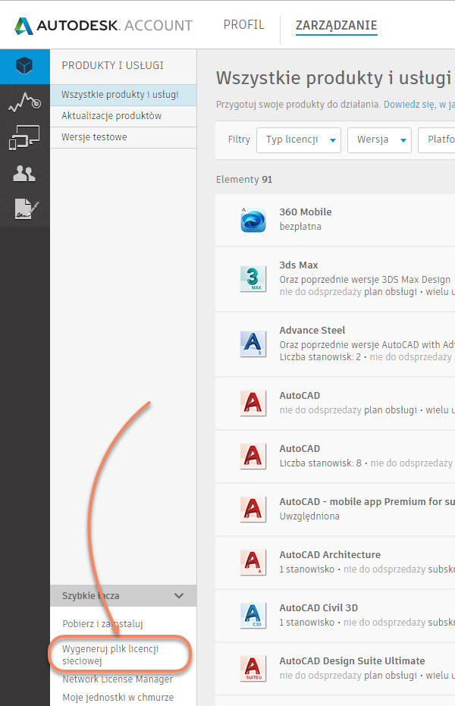Image resolution: width=455 pixels, height=706 pixels.
Task: Click the Advance Steel product icon
Action: pyautogui.click(x=253, y=344)
